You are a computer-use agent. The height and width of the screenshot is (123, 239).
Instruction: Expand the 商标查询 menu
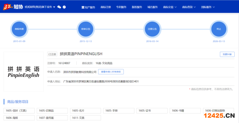189,7
